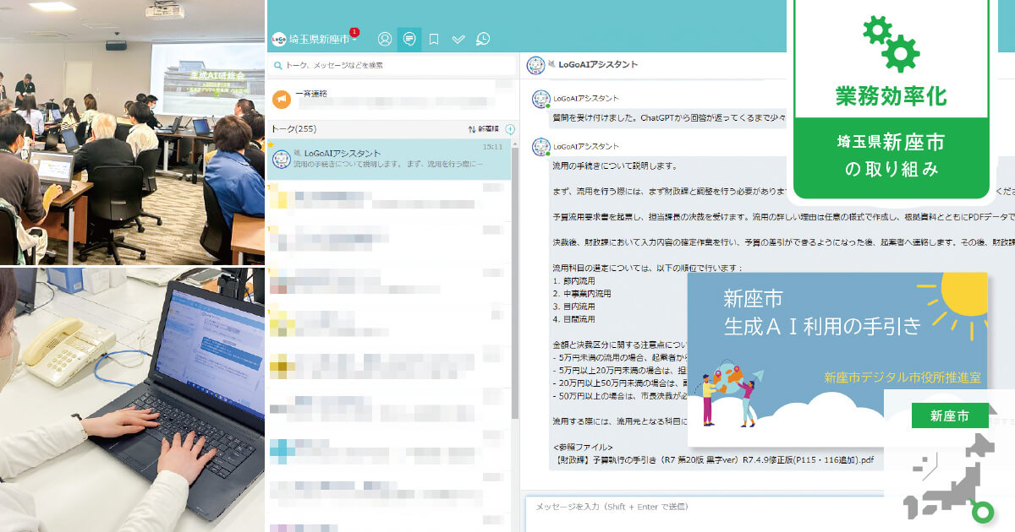The height and width of the screenshot is (532, 1015).
Task: Click the LoGo logo icon
Action: (279, 39)
